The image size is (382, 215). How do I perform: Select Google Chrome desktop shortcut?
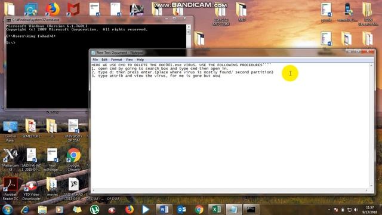click(x=73, y=159)
